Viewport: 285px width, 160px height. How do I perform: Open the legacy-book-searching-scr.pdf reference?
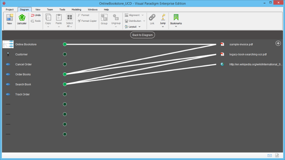tap(248, 55)
